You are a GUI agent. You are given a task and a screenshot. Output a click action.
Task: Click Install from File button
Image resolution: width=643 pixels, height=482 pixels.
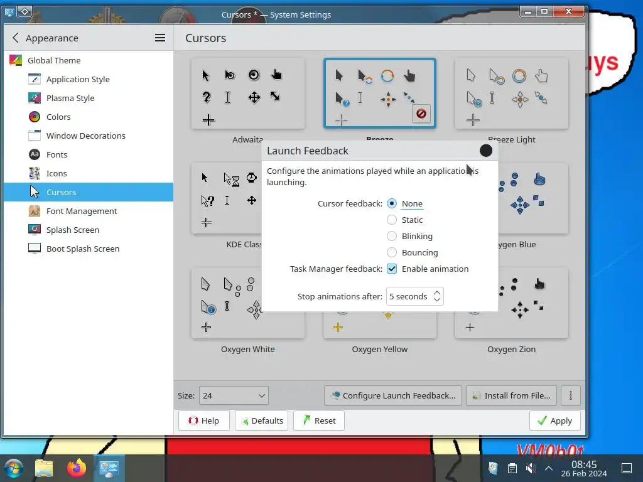point(511,395)
